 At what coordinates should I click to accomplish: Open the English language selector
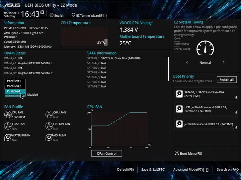coord(59,15)
